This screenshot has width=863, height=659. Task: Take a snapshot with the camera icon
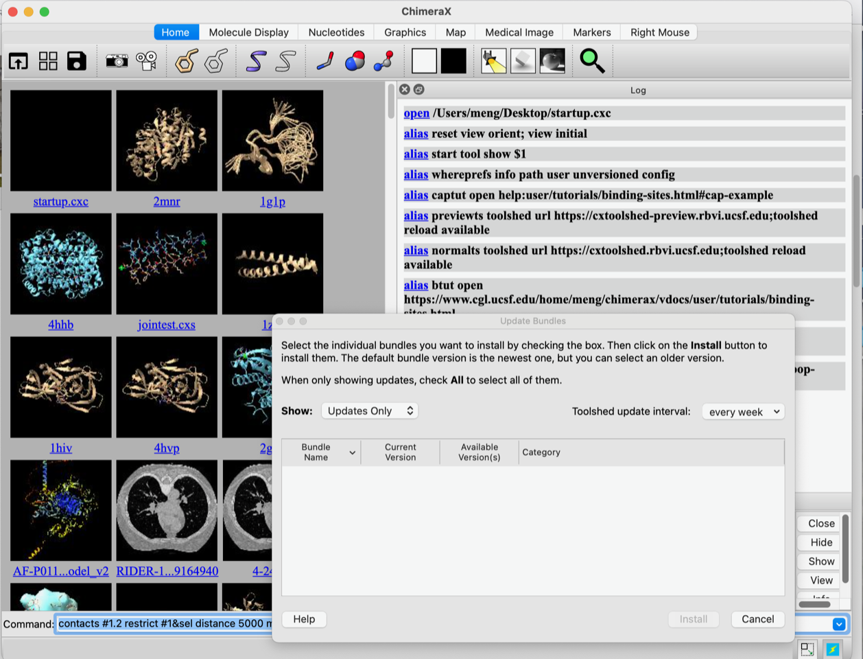(117, 61)
